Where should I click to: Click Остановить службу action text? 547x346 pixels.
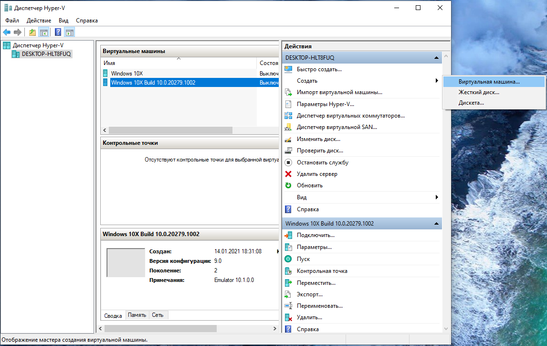tap(322, 162)
